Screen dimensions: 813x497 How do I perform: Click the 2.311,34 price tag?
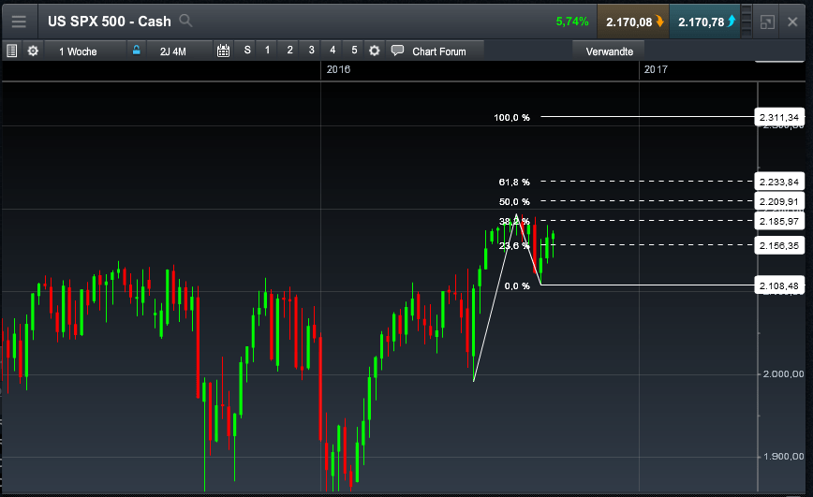(x=779, y=118)
